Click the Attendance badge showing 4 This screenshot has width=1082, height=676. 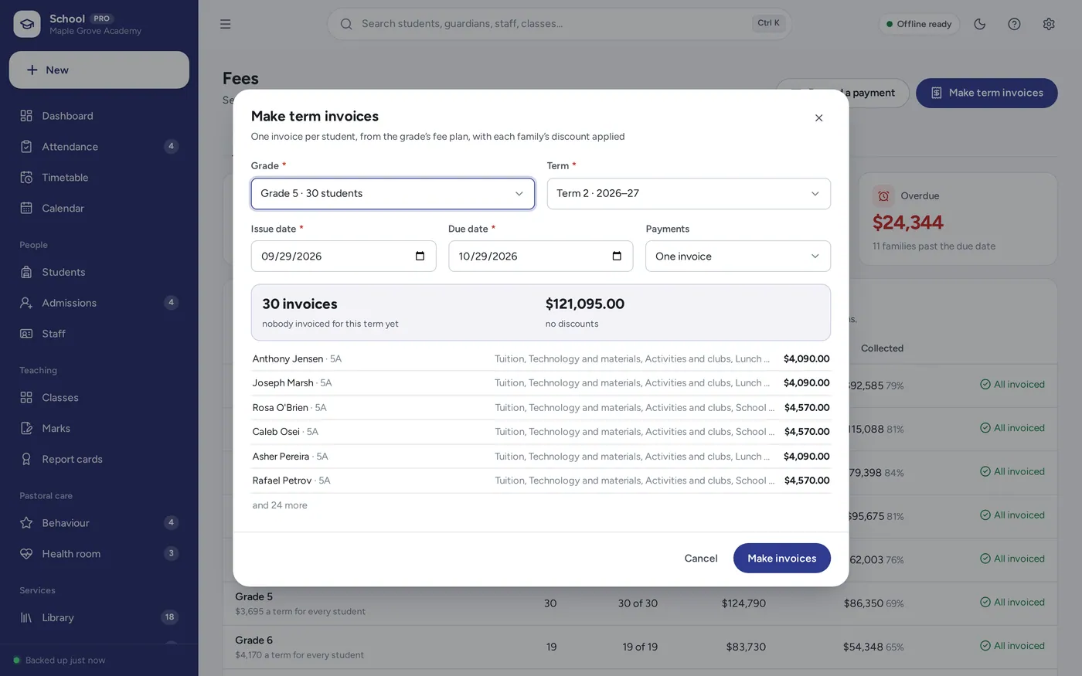point(171,146)
